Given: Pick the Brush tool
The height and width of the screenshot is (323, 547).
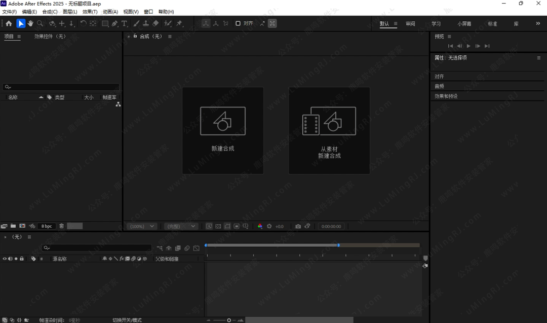Looking at the screenshot, I should pos(136,23).
